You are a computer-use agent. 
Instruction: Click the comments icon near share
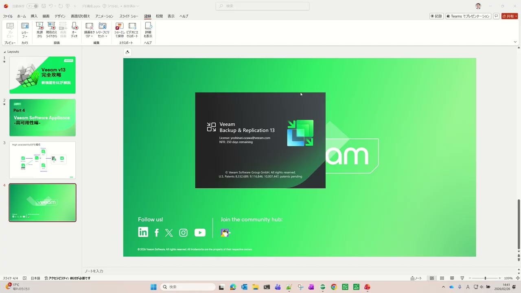click(x=496, y=16)
